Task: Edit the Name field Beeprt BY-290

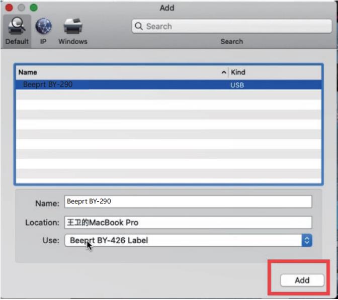Action: click(188, 202)
